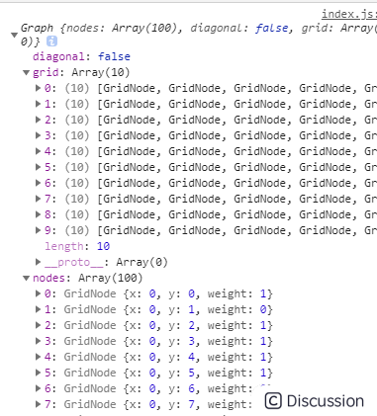Expand grid row 8 arrow
This screenshot has height=416, width=377.
pyautogui.click(x=39, y=214)
